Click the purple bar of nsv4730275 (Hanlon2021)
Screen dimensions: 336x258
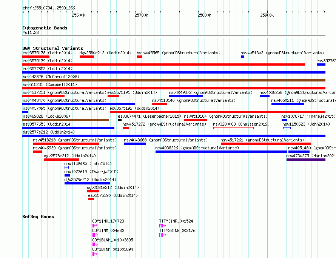[306, 160]
